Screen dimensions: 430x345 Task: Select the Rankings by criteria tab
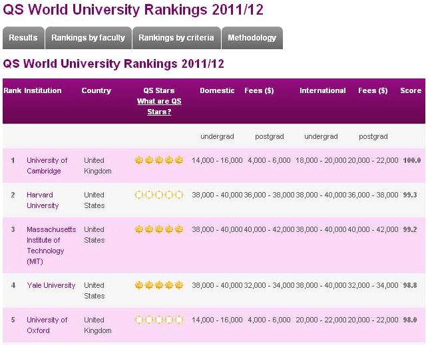click(x=176, y=38)
